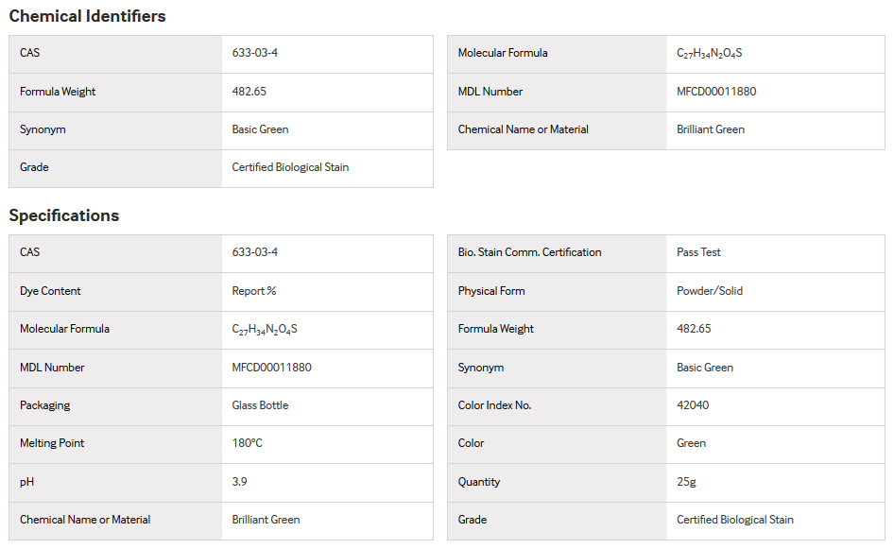
Task: Click MDL Number MFCD00011880 in Chemical Identifiers
Action: 716,92
